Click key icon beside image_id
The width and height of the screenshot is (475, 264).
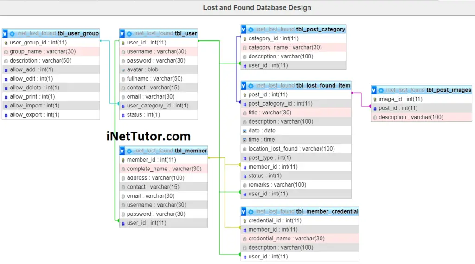(x=375, y=100)
